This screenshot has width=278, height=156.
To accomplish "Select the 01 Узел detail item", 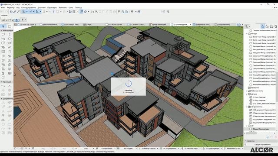I will (x=259, y=97).
